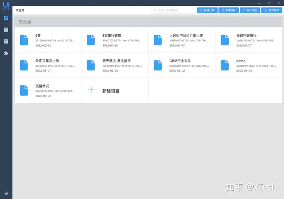The height and width of the screenshot is (199, 284).
Task: Click the file icon for 天天基金-基金排行
Action: pyautogui.click(x=91, y=65)
